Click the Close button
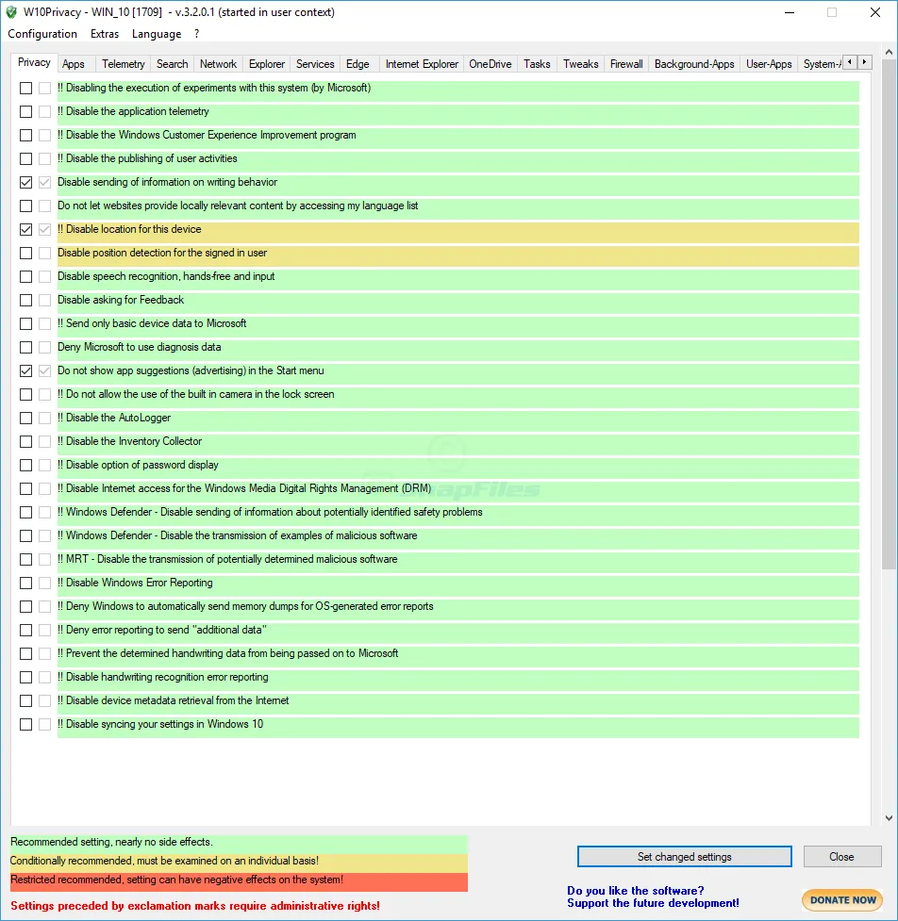Screen dimensions: 898x921 point(841,856)
